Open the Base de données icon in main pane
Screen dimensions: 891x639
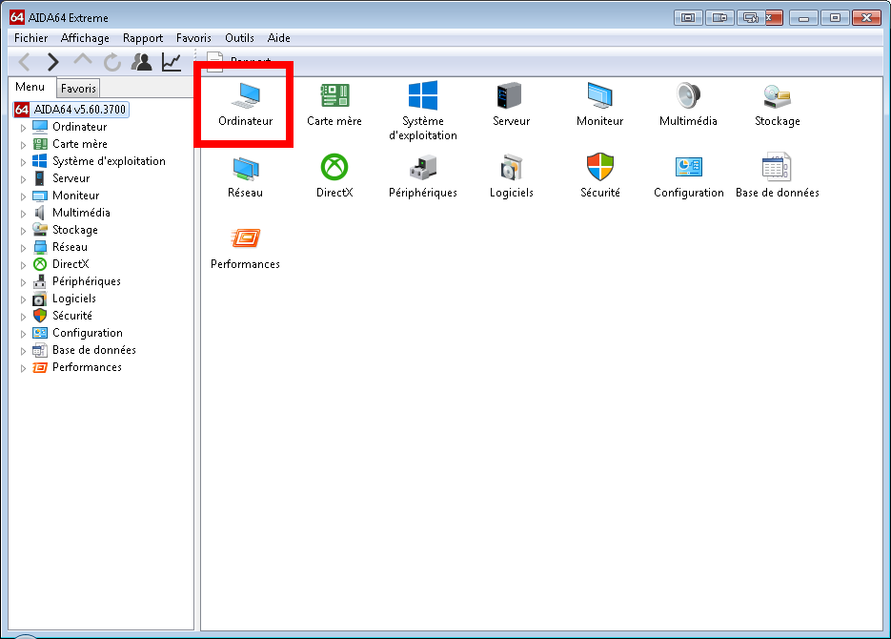pyautogui.click(x=777, y=167)
